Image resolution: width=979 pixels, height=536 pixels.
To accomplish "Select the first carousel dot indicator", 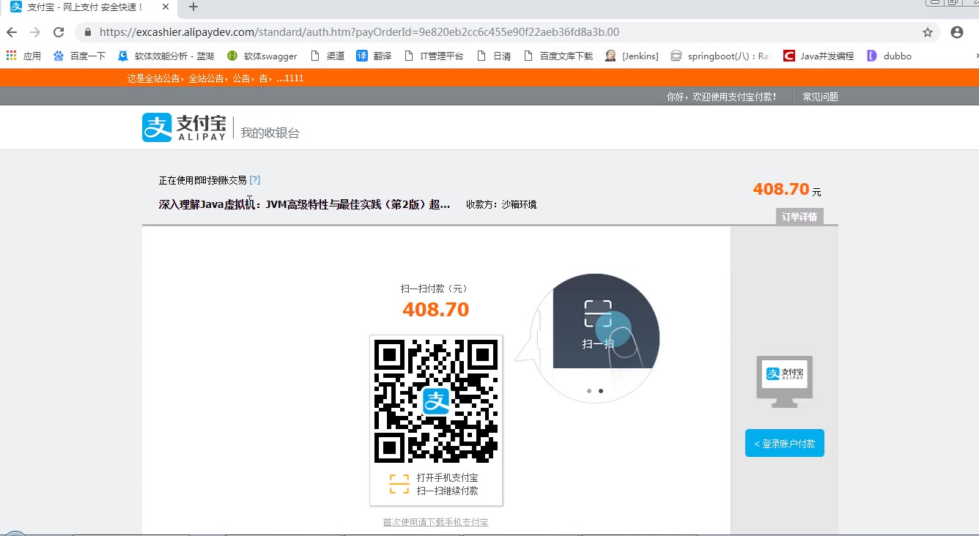I will [589, 391].
